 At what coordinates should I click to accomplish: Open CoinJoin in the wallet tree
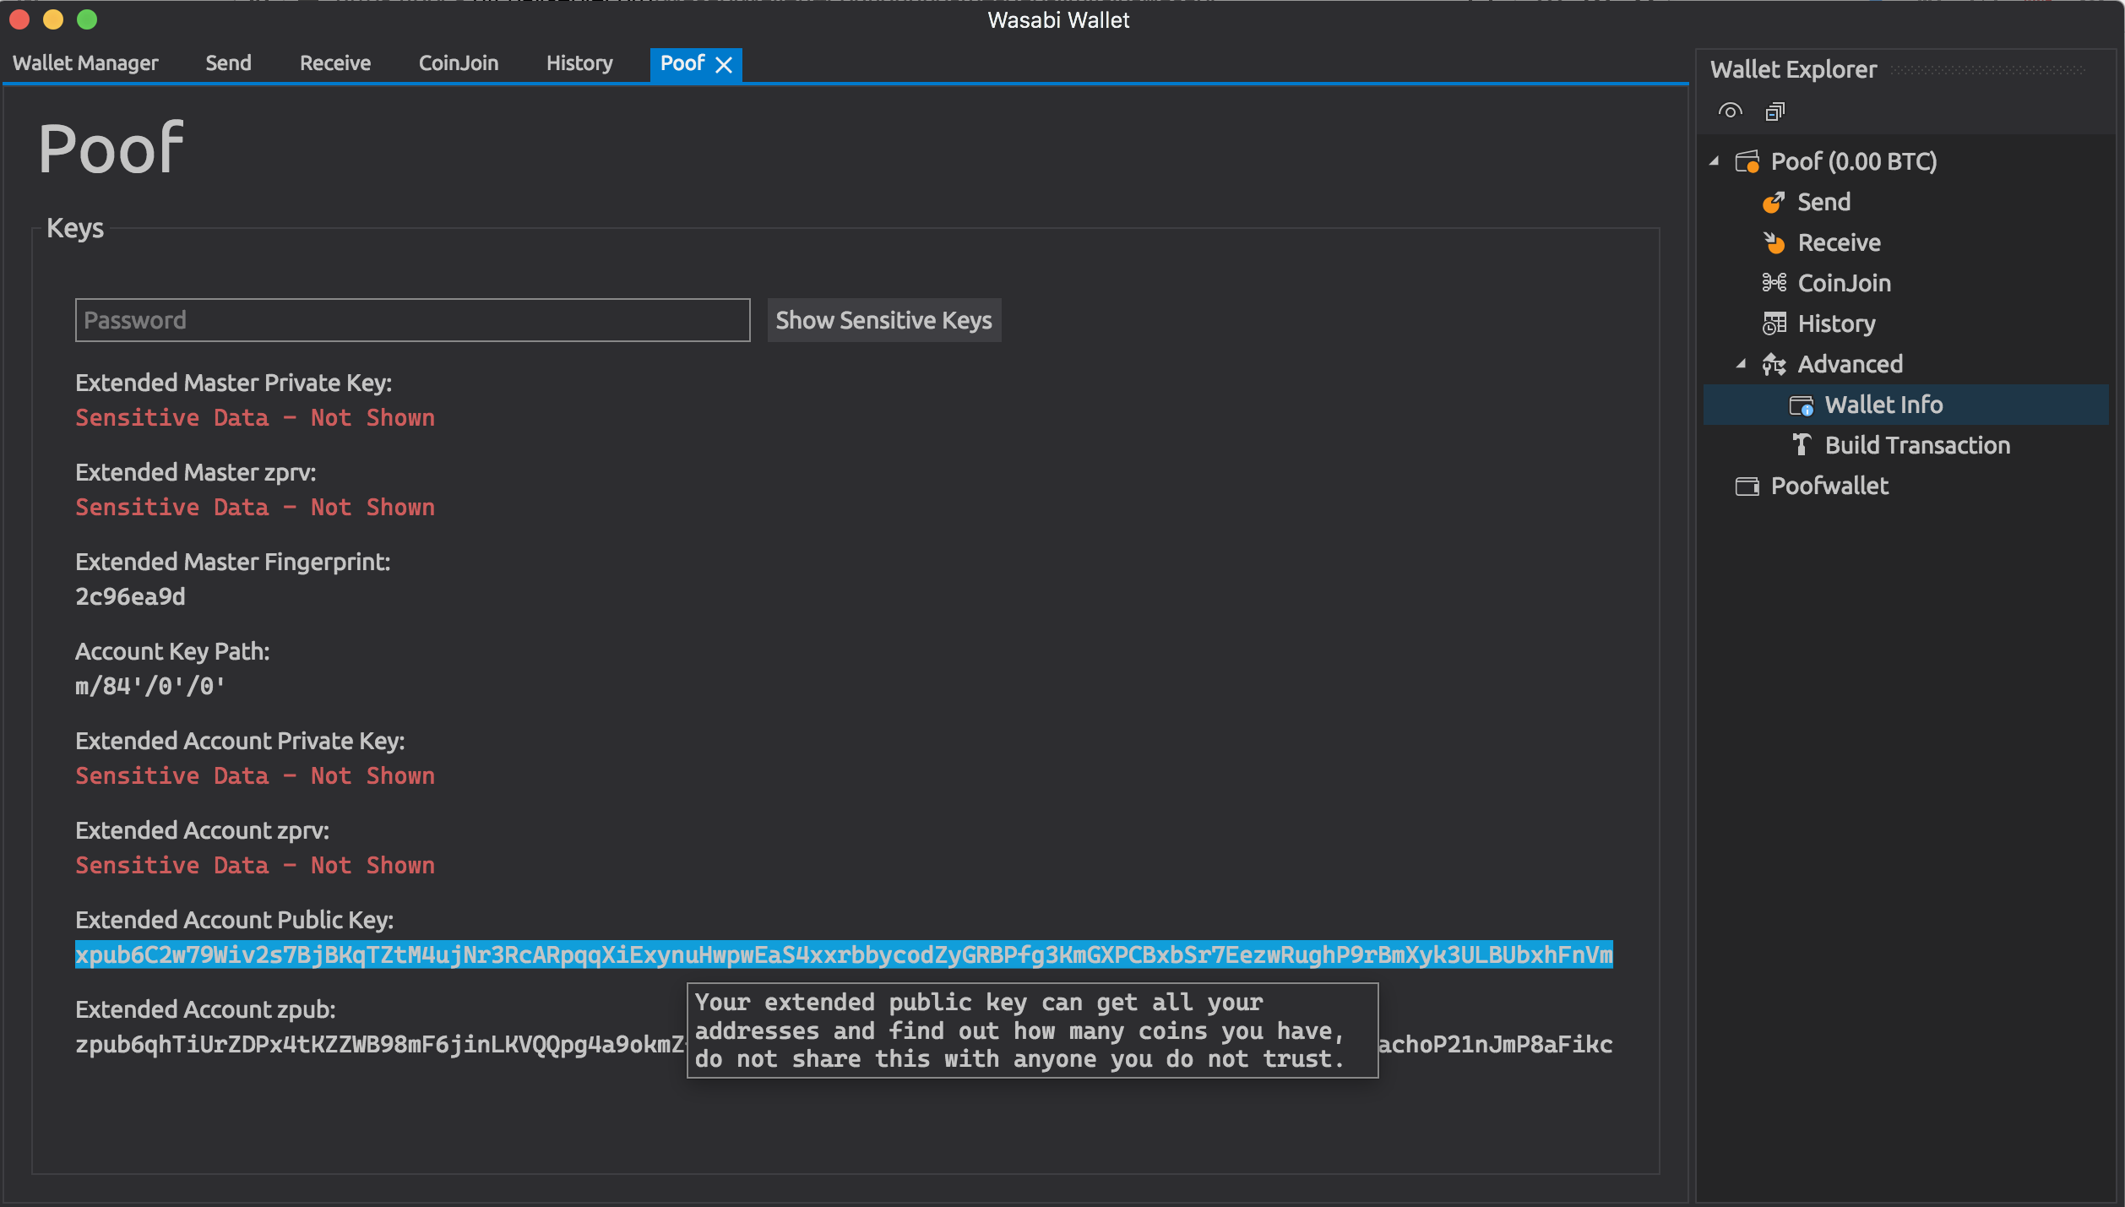[x=1844, y=283]
